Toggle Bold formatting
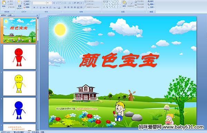Screen dimensions: 207x133 tap(34, 8)
